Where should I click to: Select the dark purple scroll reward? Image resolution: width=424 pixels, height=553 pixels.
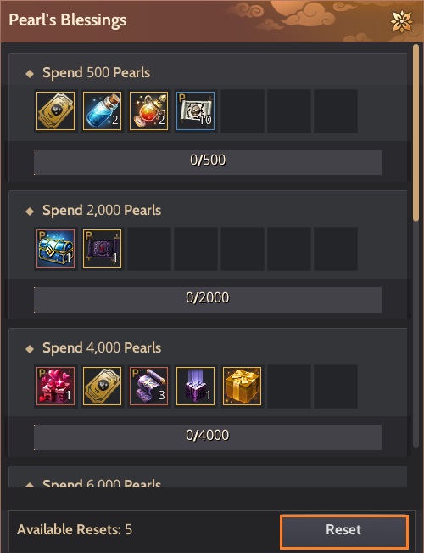102,249
